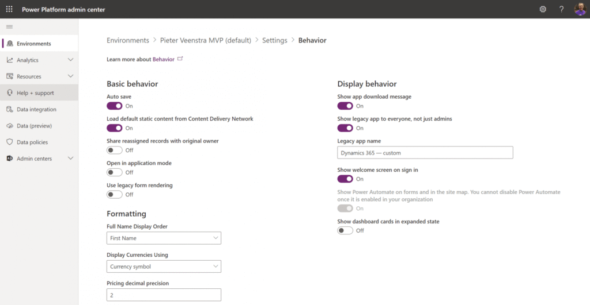Click the Power Platform admin center title

(63, 9)
